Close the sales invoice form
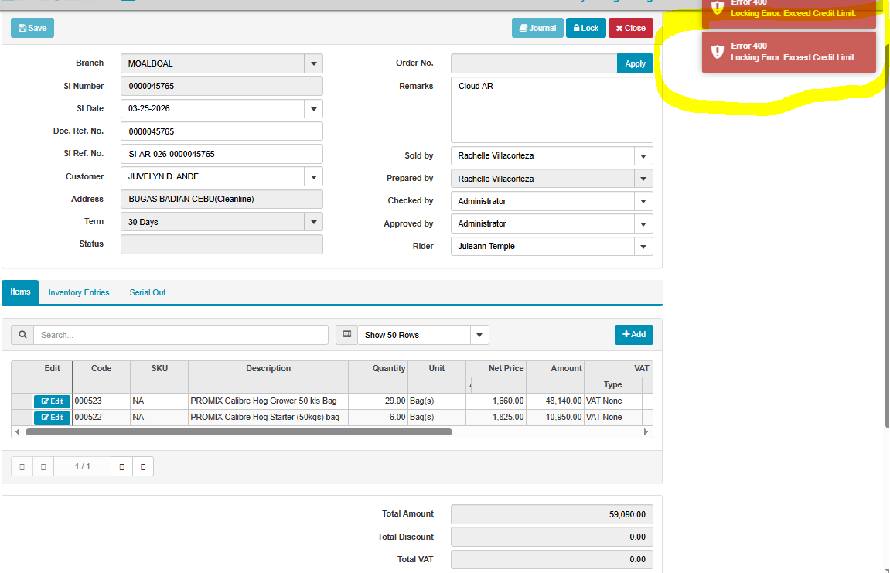The width and height of the screenshot is (890, 573). (x=630, y=28)
